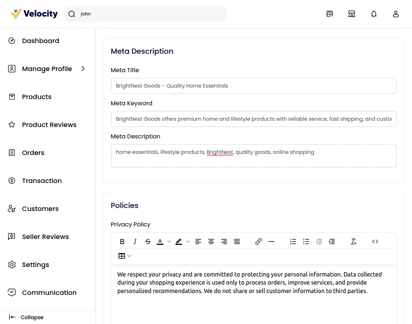The image size is (412, 324).
Task: Justify the text alignment
Action: (x=237, y=242)
